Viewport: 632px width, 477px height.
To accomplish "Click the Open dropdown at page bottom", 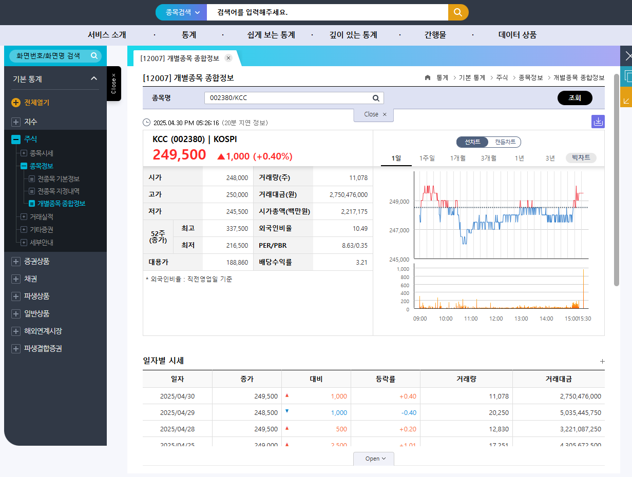I will (x=373, y=459).
